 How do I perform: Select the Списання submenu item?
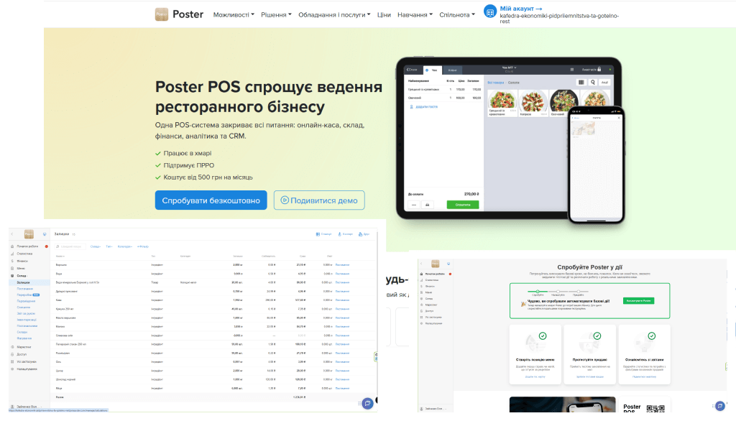pyautogui.click(x=24, y=307)
